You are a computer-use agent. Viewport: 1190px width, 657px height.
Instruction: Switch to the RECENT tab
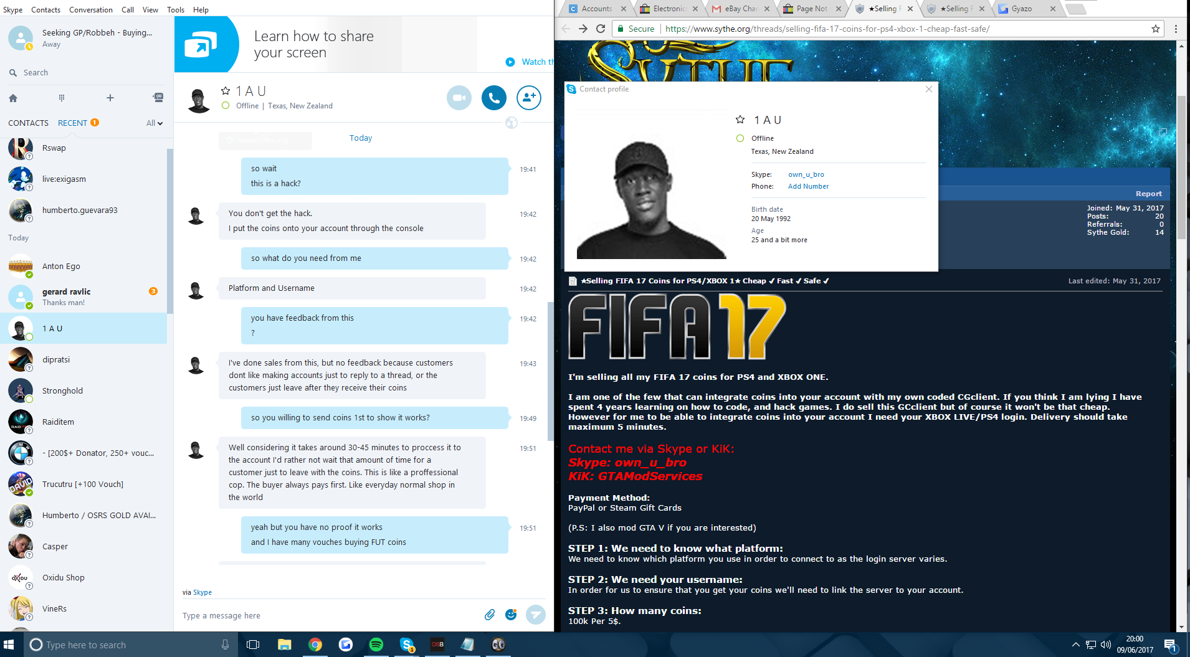pyautogui.click(x=72, y=123)
